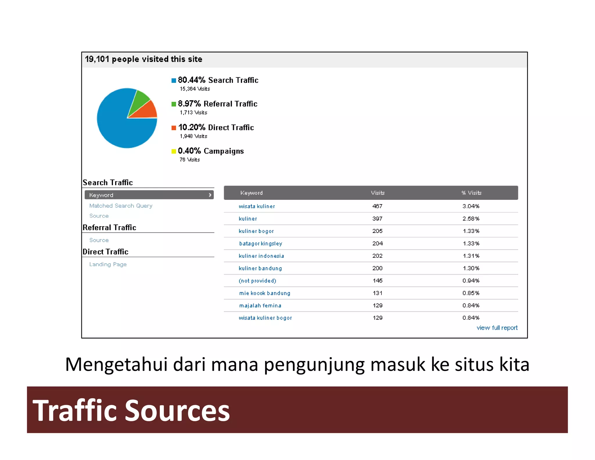Open keyword 'batagor kingsley' link
Screen dimensions: 595x460
tap(261, 244)
